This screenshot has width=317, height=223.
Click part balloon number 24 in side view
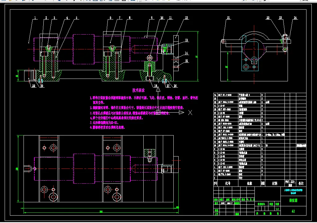click(295, 18)
